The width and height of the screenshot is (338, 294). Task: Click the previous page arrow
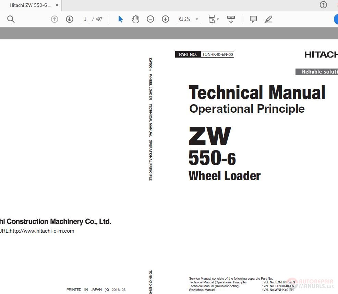tap(55, 19)
